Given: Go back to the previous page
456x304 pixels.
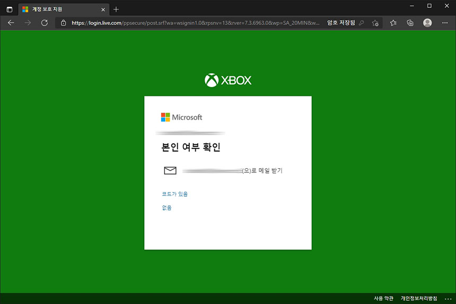Looking at the screenshot, I should click(11, 23).
